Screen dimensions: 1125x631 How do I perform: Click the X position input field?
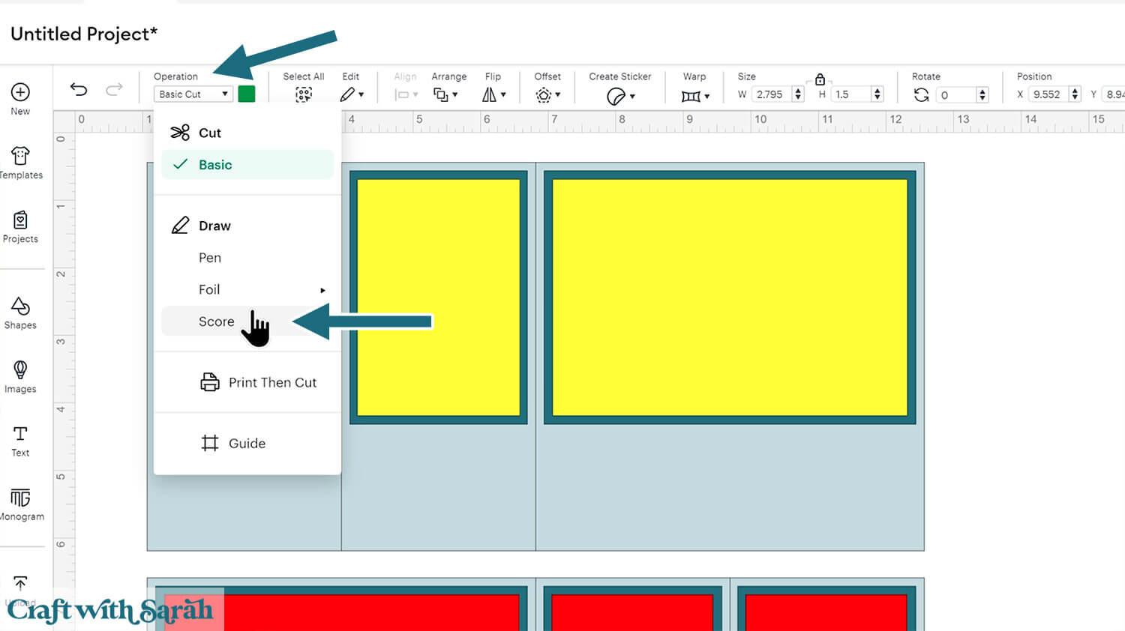(x=1048, y=94)
